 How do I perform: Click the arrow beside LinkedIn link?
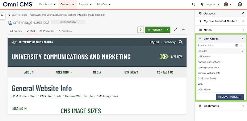[x=242, y=51]
